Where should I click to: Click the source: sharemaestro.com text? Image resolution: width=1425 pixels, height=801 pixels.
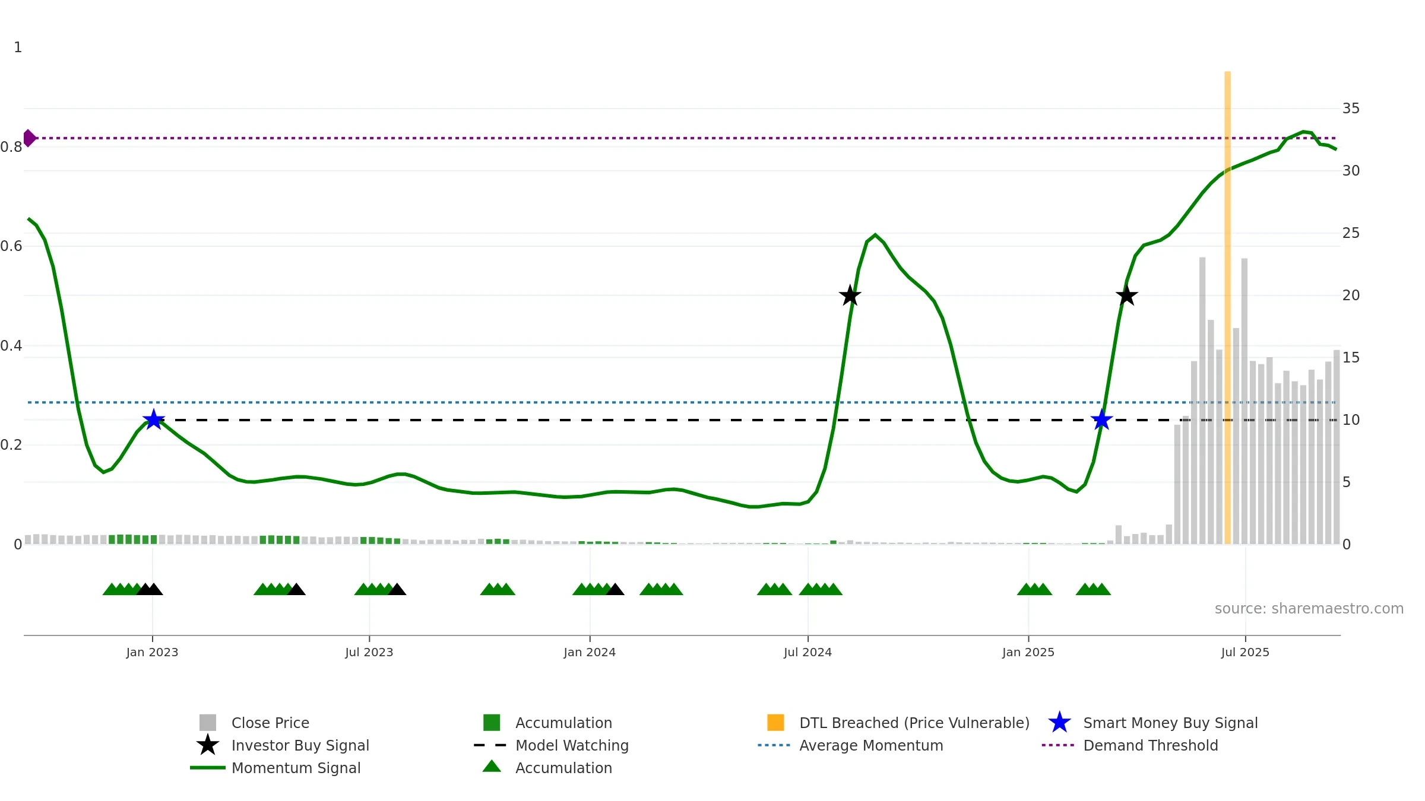pyautogui.click(x=1309, y=608)
